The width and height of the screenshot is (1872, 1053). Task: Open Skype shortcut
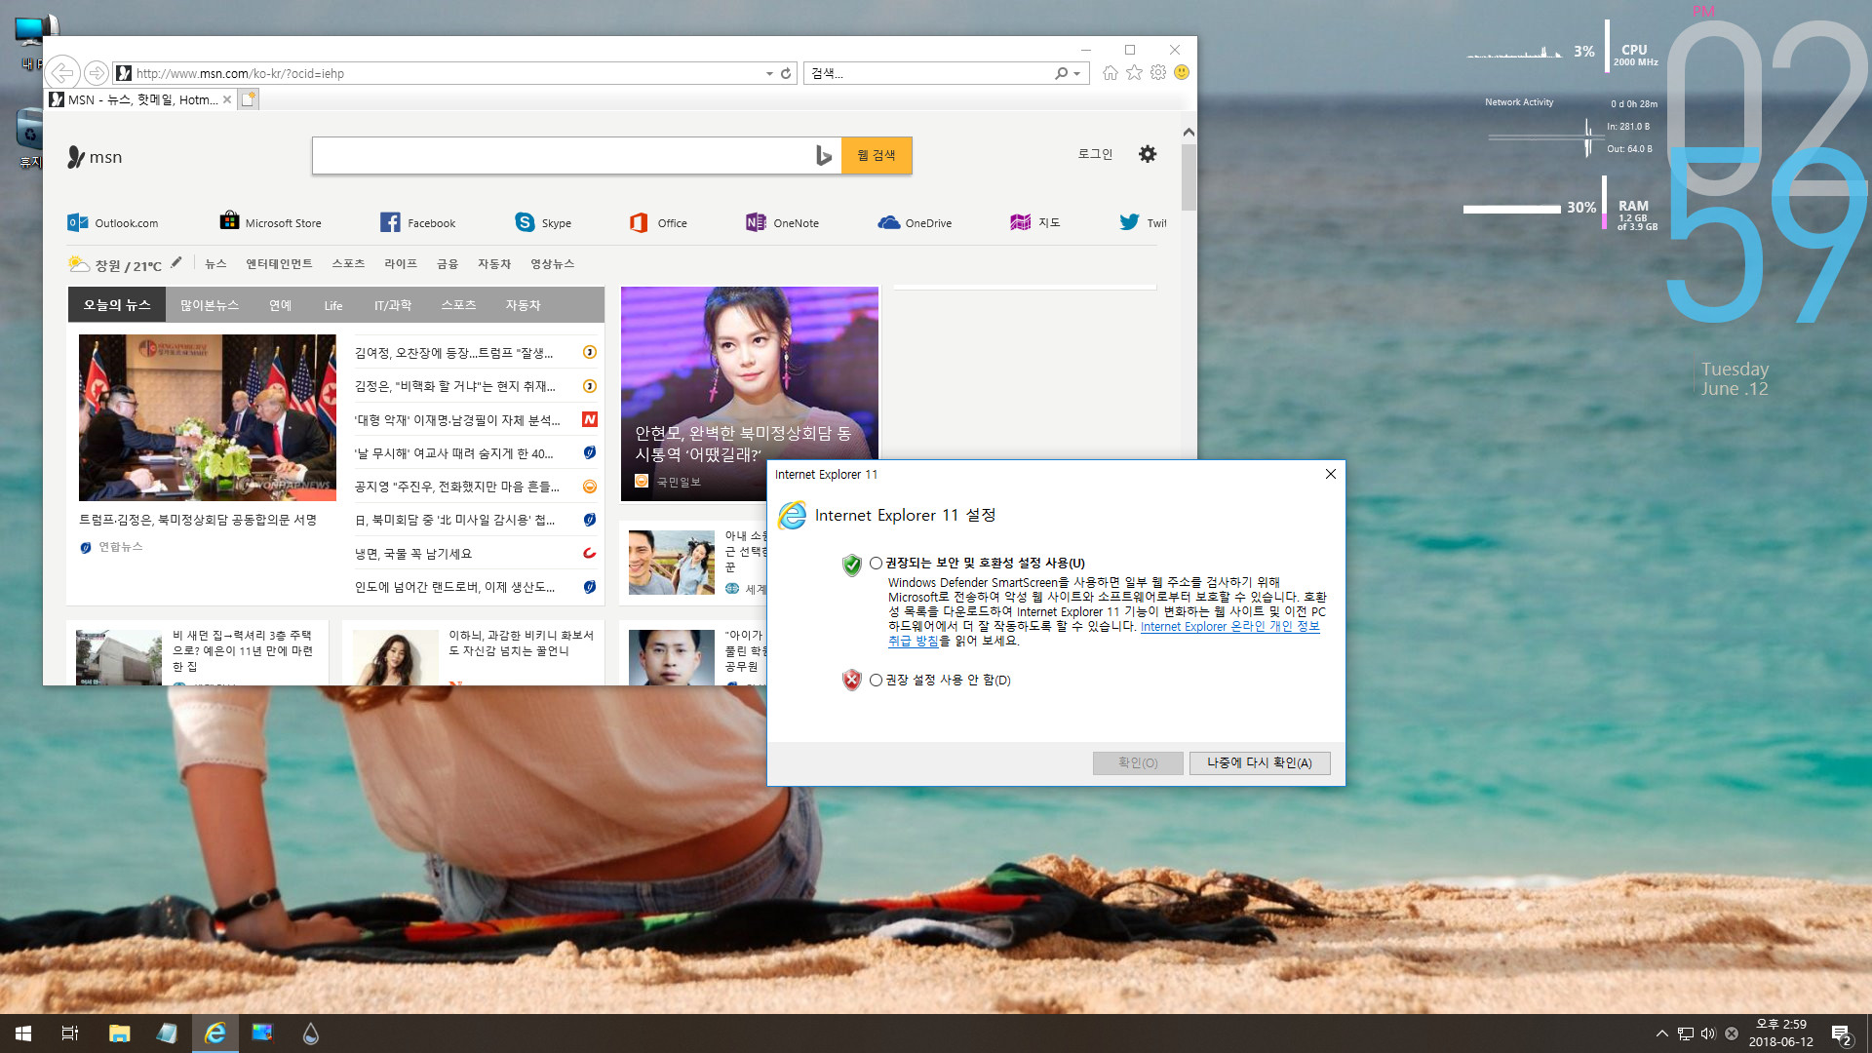click(x=543, y=222)
